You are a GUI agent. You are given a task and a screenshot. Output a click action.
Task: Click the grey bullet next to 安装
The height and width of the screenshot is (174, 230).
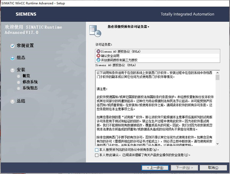point(13,70)
